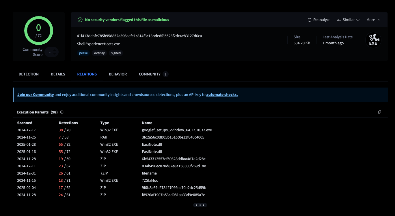Click the 24 / 61 detections value

click(x=64, y=195)
